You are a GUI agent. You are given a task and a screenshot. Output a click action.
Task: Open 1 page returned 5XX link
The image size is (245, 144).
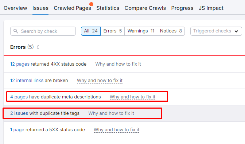pos(17,130)
